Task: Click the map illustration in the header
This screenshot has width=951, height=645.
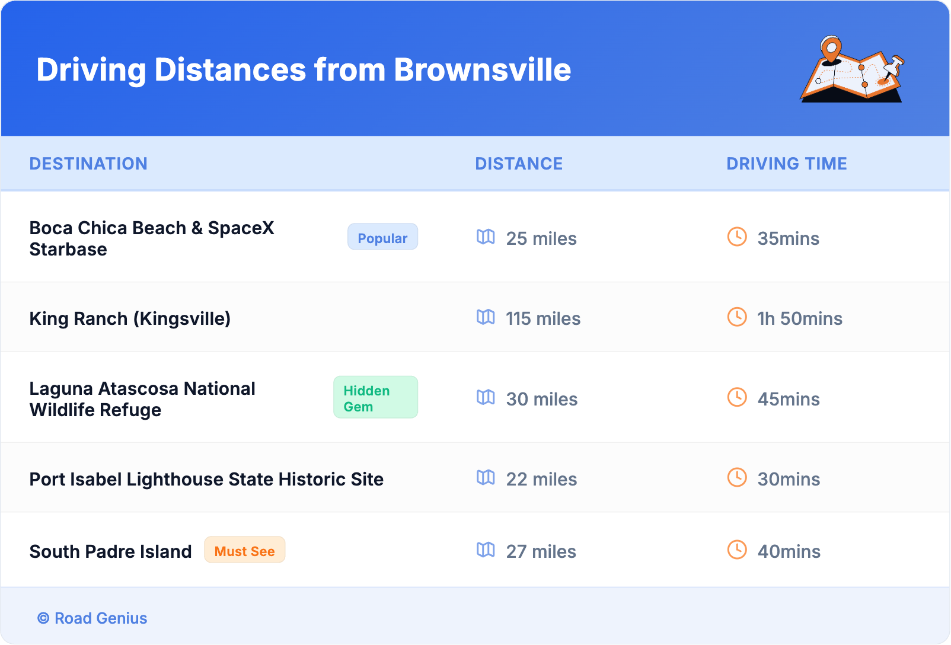Action: coord(852,69)
